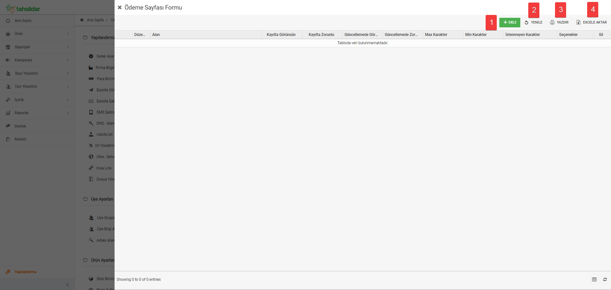
Task: Refresh the table with YENİLE
Action: (534, 22)
